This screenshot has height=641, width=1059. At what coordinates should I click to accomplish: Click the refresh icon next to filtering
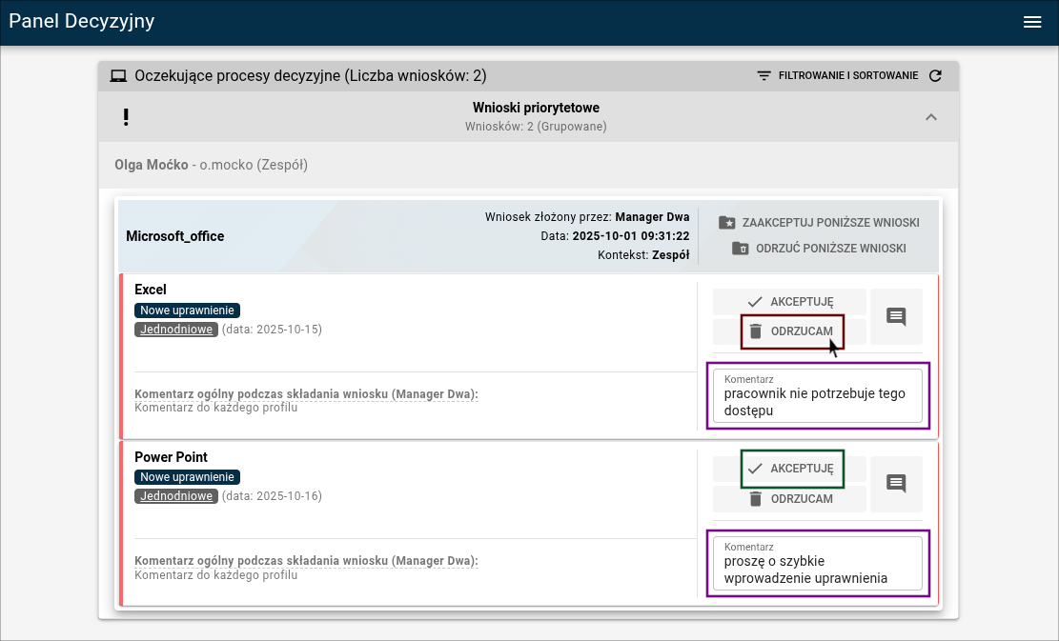pos(935,76)
